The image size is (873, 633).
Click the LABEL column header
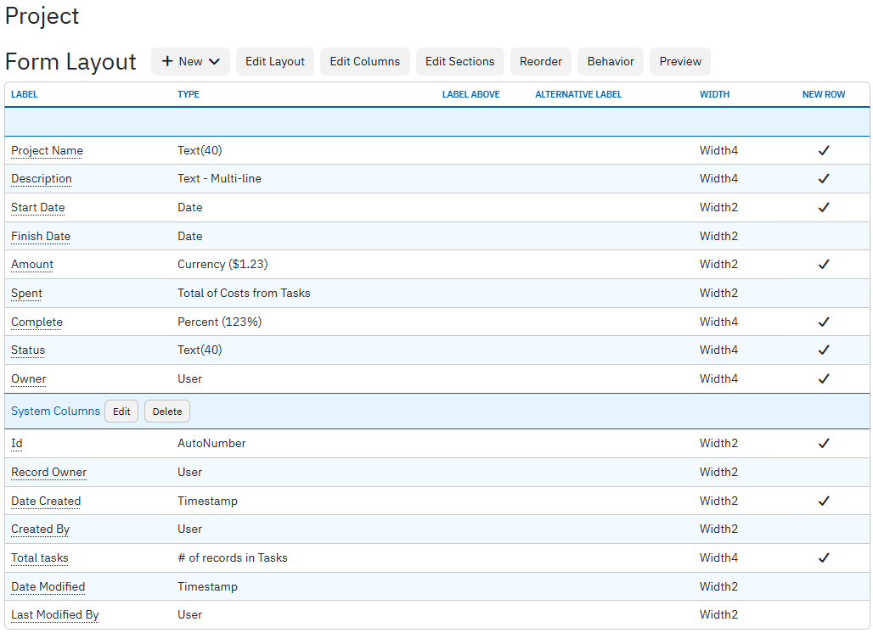point(25,94)
